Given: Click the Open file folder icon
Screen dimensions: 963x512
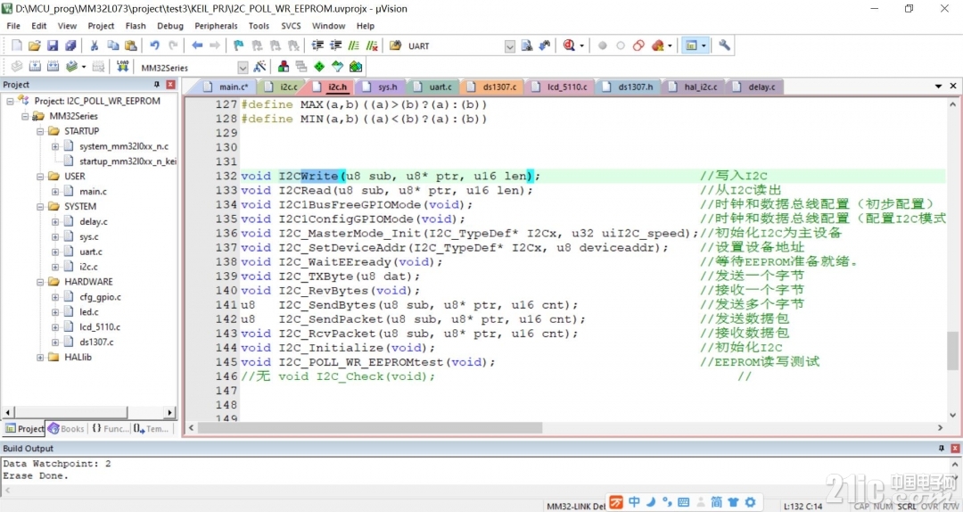Looking at the screenshot, I should tap(35, 45).
